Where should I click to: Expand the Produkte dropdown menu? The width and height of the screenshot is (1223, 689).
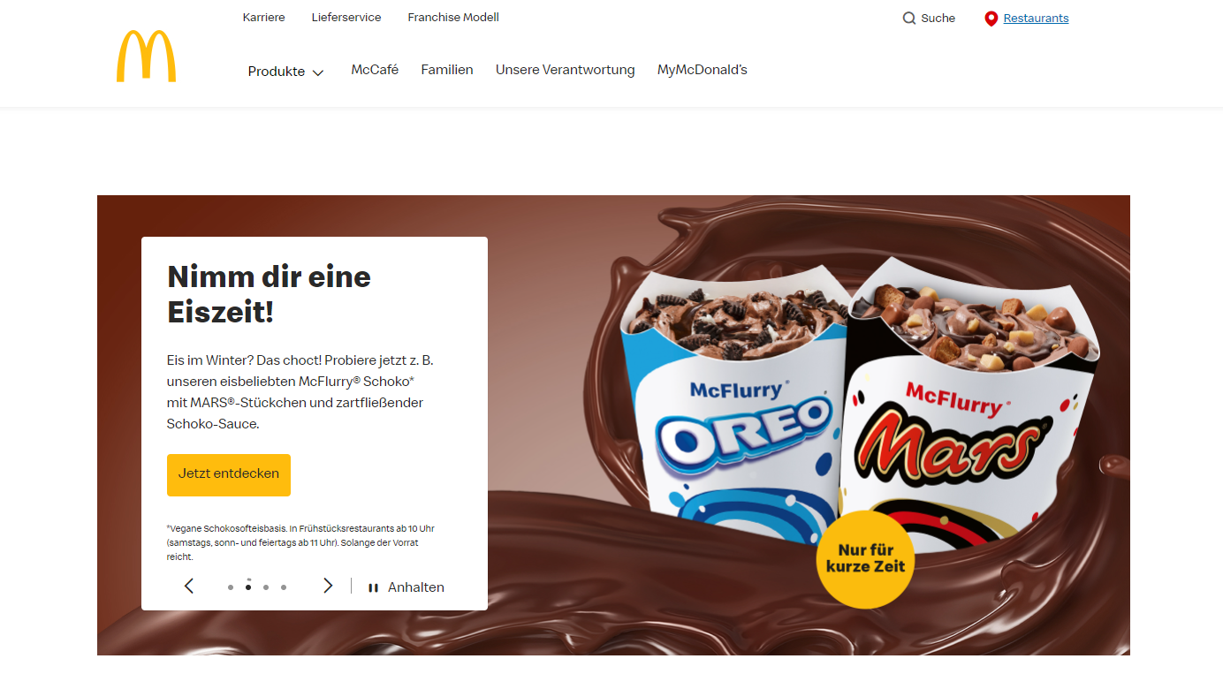pyautogui.click(x=286, y=72)
